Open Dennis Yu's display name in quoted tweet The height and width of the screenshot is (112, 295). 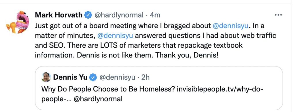click(70, 77)
